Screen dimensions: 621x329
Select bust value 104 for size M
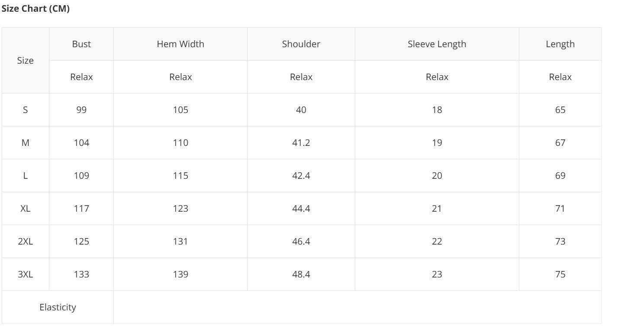(x=81, y=143)
